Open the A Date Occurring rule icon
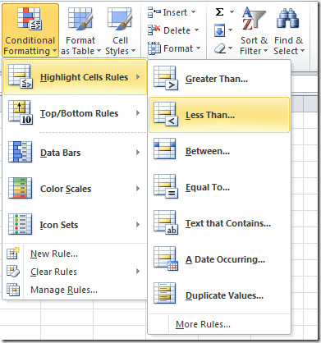This screenshot has width=321, height=343. pyautogui.click(x=166, y=258)
